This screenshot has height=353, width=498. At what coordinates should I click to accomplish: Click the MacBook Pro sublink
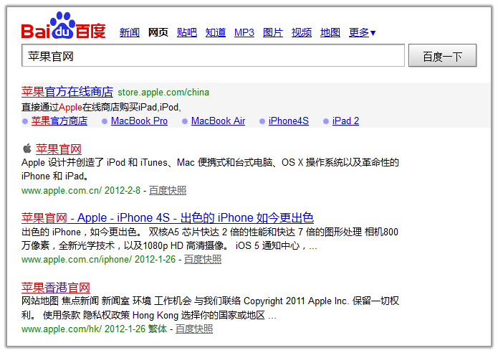139,121
